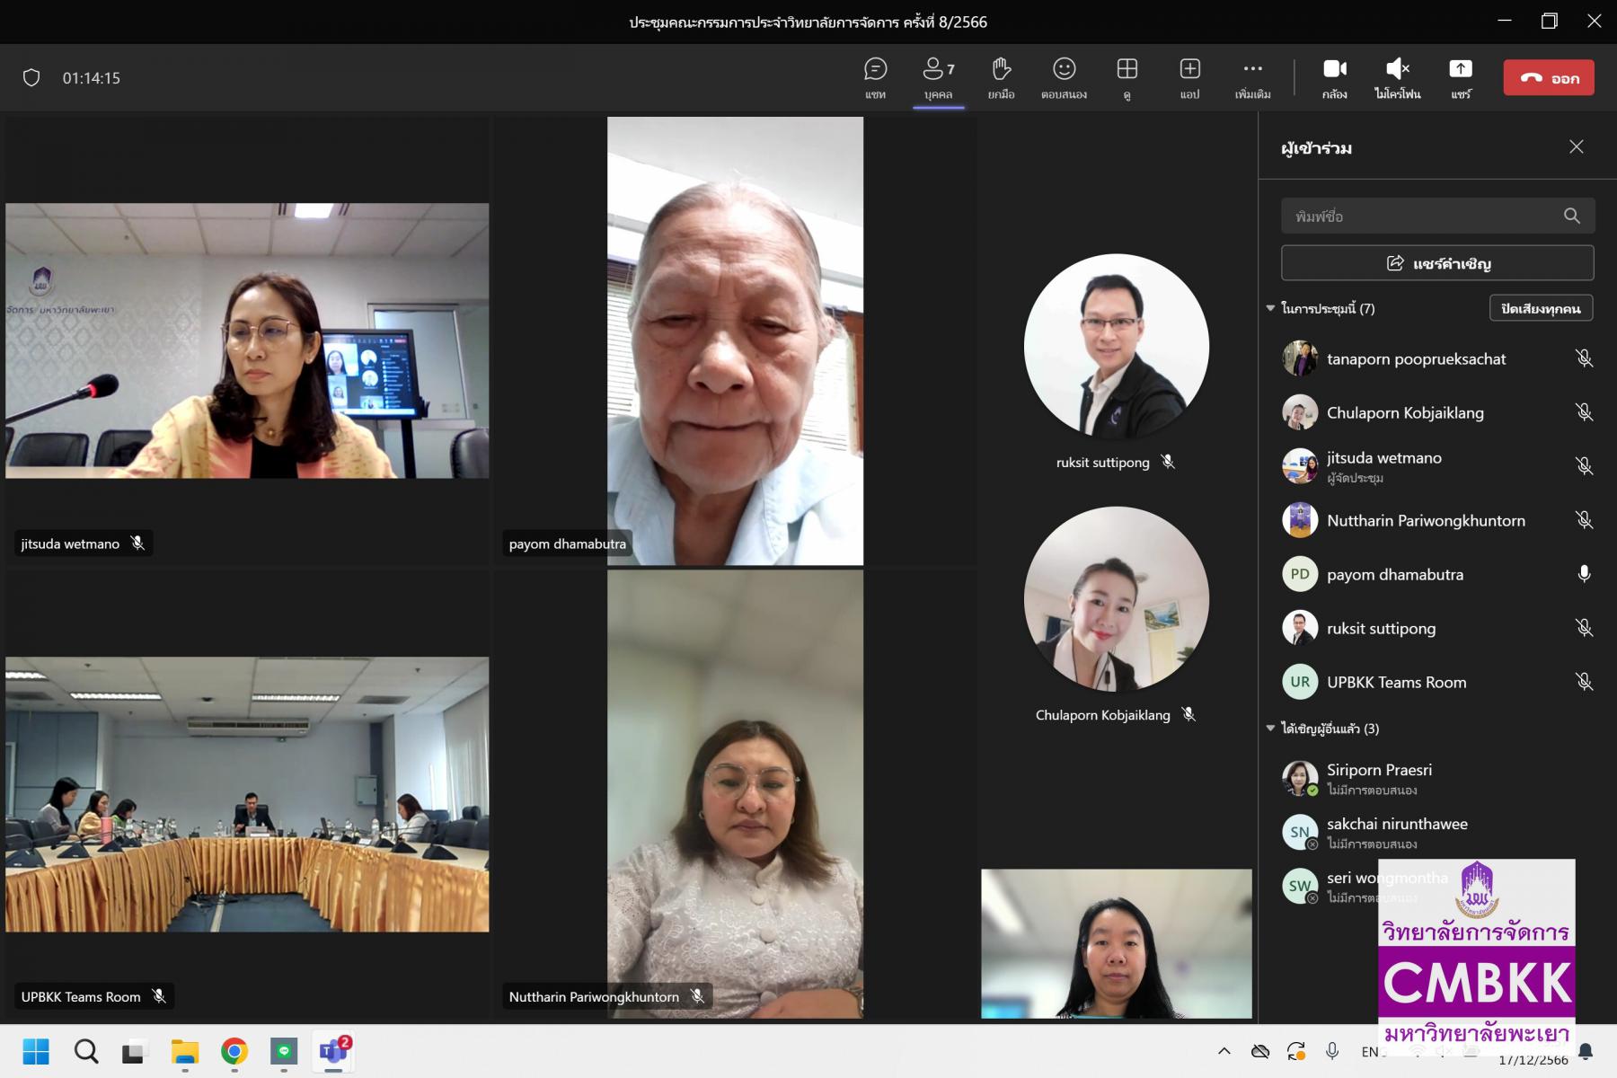This screenshot has width=1617, height=1078.
Task: Click jitsuda wetmano video tile
Action: tap(247, 340)
